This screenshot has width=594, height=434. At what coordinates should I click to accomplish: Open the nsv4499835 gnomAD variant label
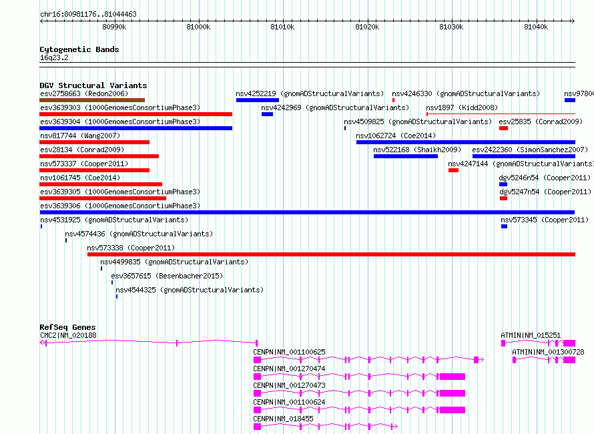(x=174, y=262)
